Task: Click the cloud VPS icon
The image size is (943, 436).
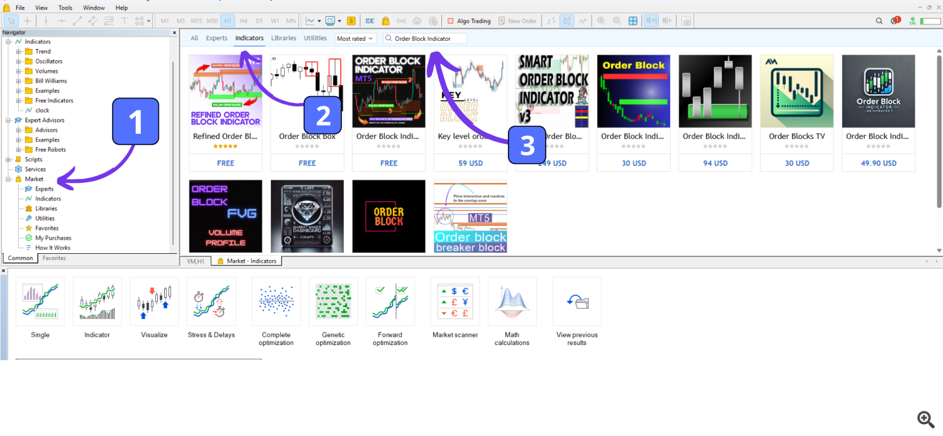Action: click(x=417, y=21)
